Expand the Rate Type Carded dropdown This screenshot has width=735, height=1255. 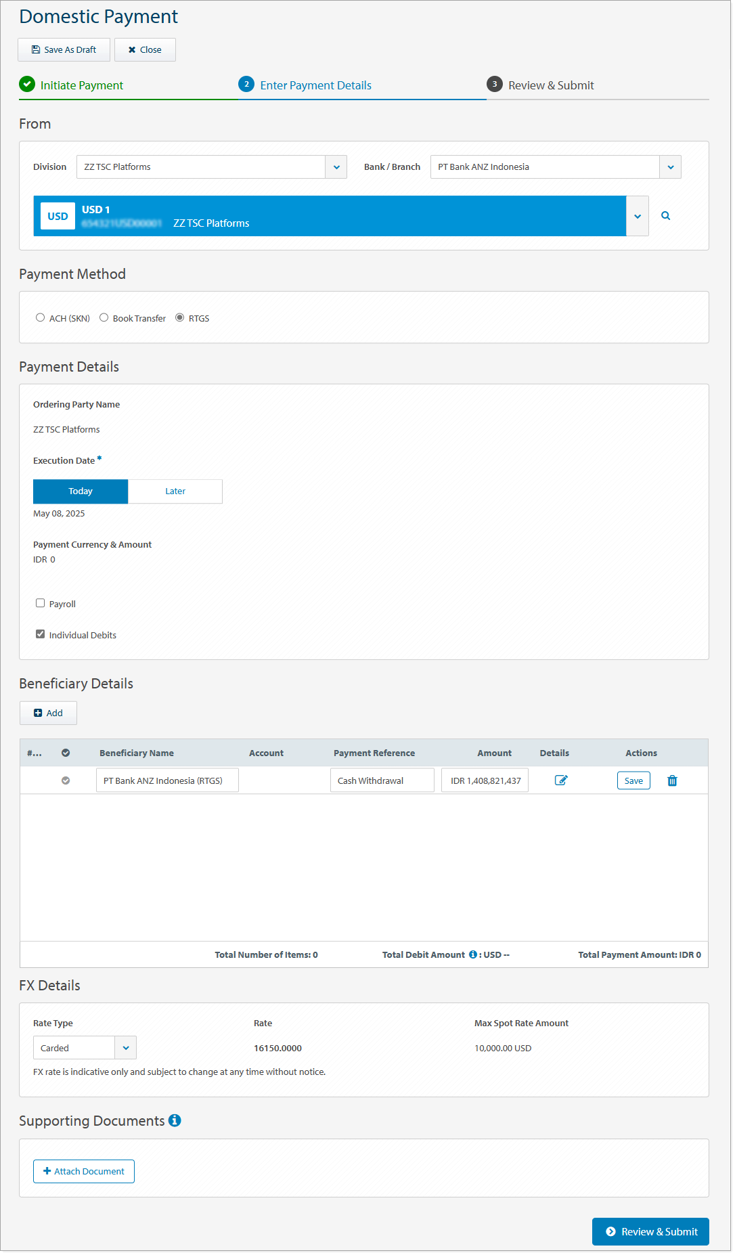tap(125, 1048)
